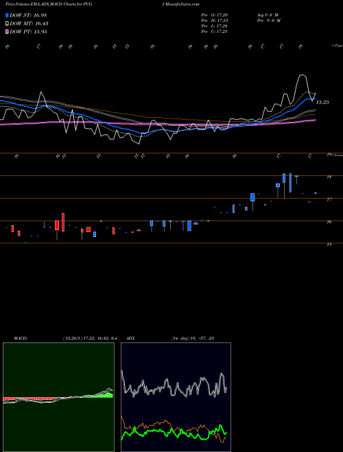
Task: Click the white DOW MT legend swatch
Action: tap(8, 24)
